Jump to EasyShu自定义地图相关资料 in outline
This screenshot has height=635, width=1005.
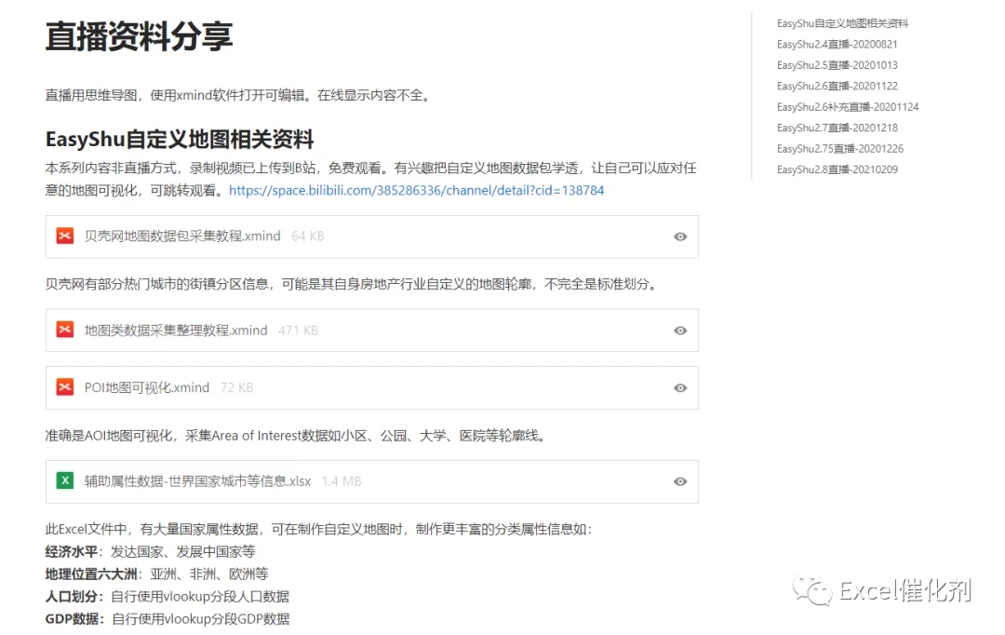tap(842, 23)
